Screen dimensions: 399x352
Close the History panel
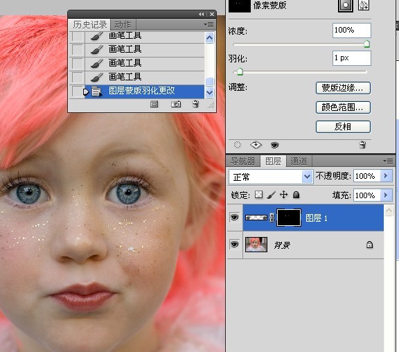click(x=212, y=15)
